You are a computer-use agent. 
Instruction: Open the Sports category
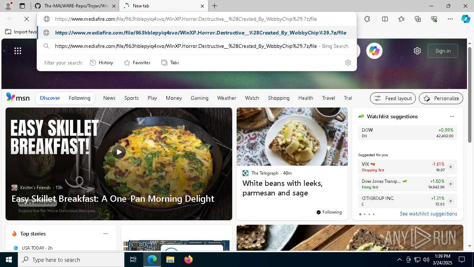(x=131, y=98)
